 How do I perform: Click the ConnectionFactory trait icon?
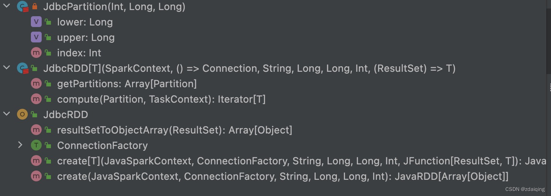36,145
